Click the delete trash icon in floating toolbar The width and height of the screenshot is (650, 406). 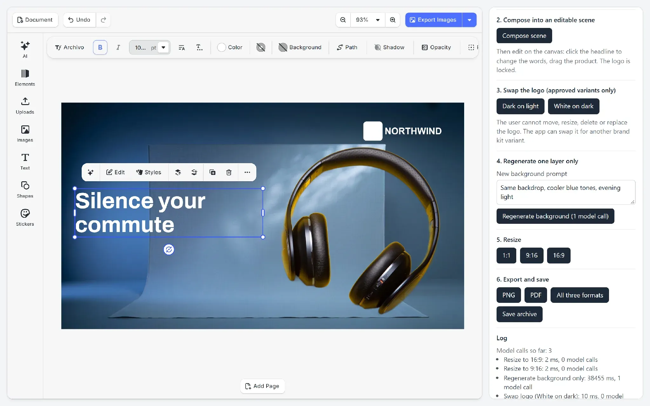(229, 172)
